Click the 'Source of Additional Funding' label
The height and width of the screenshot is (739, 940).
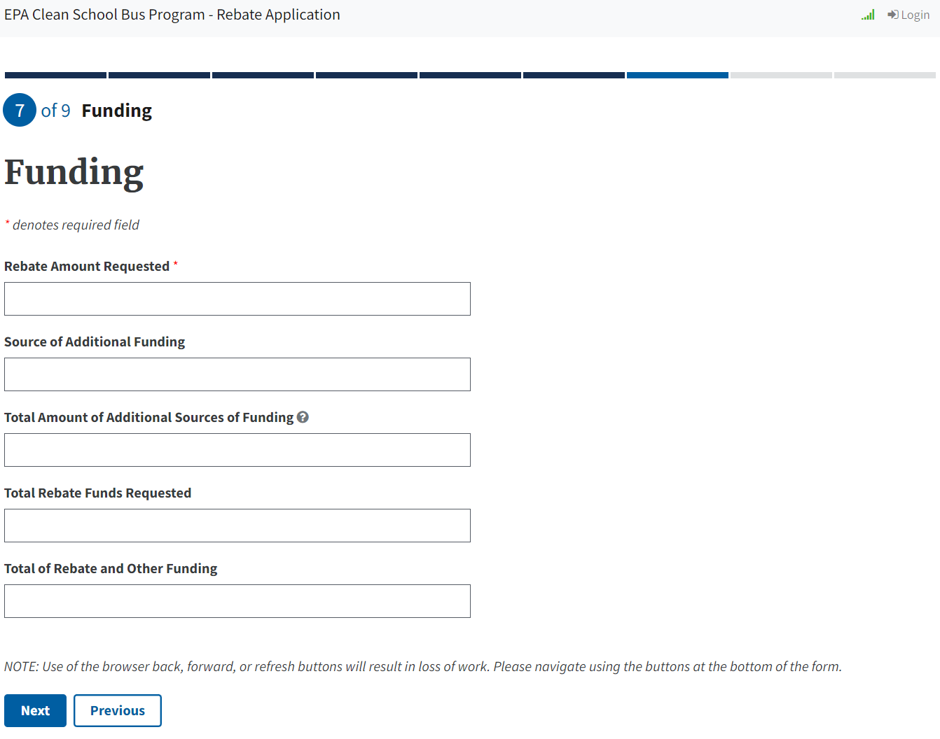(x=95, y=342)
